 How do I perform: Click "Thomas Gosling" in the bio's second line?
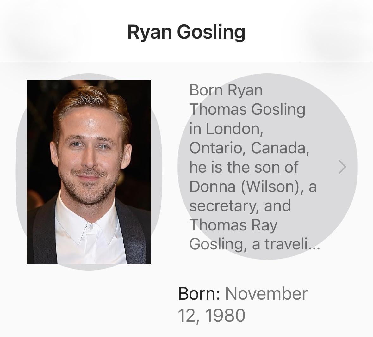pos(247,109)
